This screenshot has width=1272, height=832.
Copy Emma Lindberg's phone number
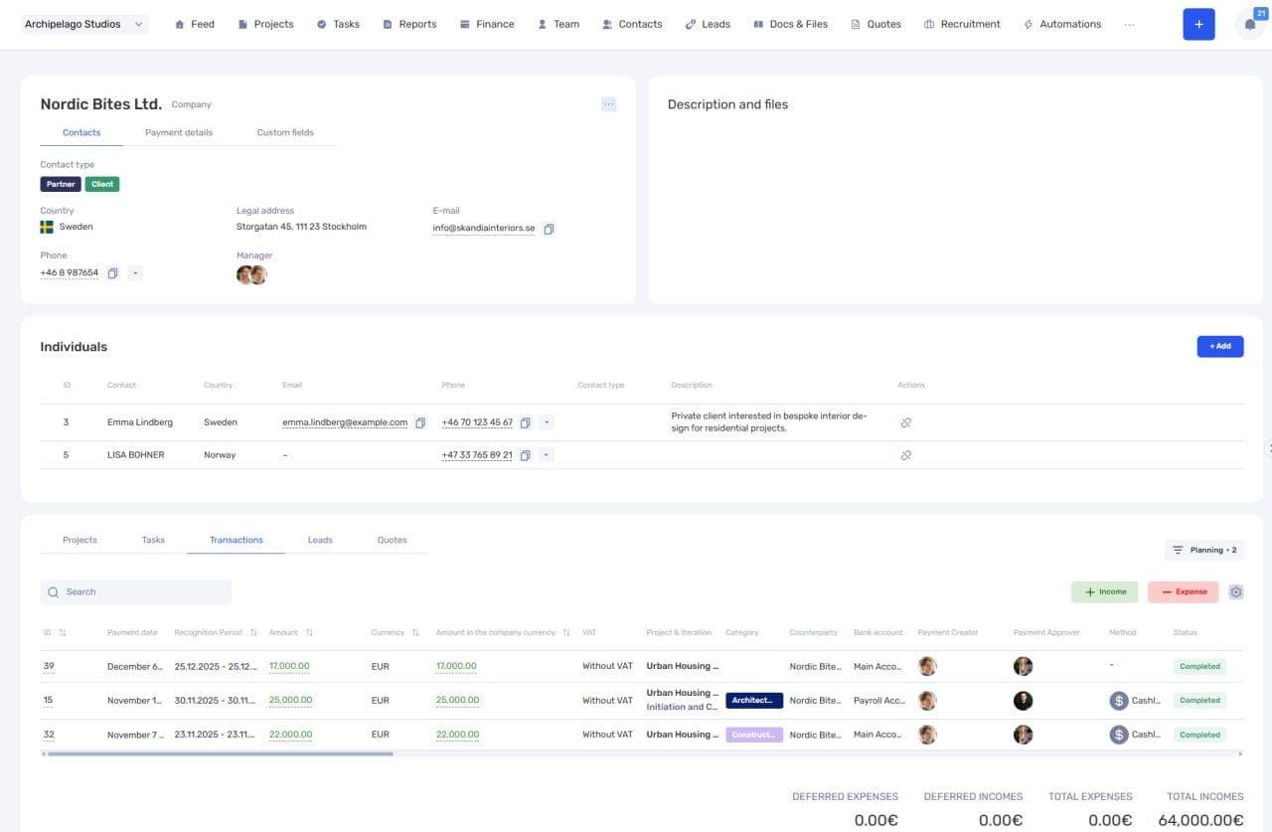[x=526, y=422]
